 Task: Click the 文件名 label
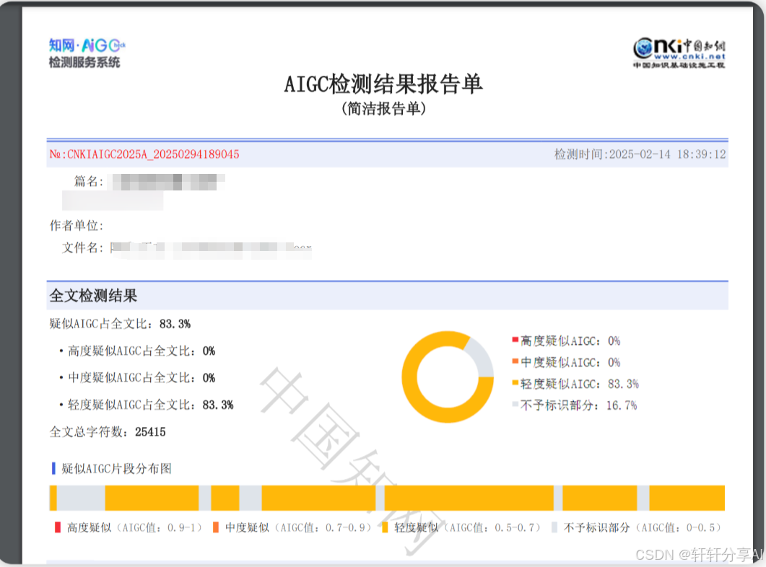tap(82, 248)
